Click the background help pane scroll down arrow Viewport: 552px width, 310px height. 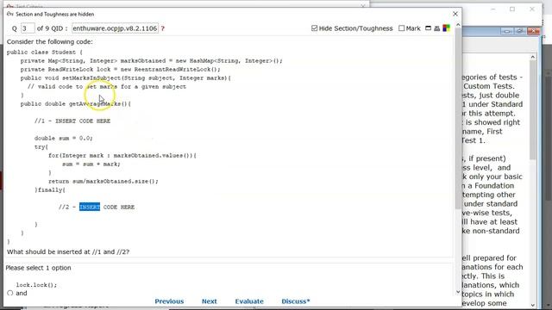tap(533, 305)
